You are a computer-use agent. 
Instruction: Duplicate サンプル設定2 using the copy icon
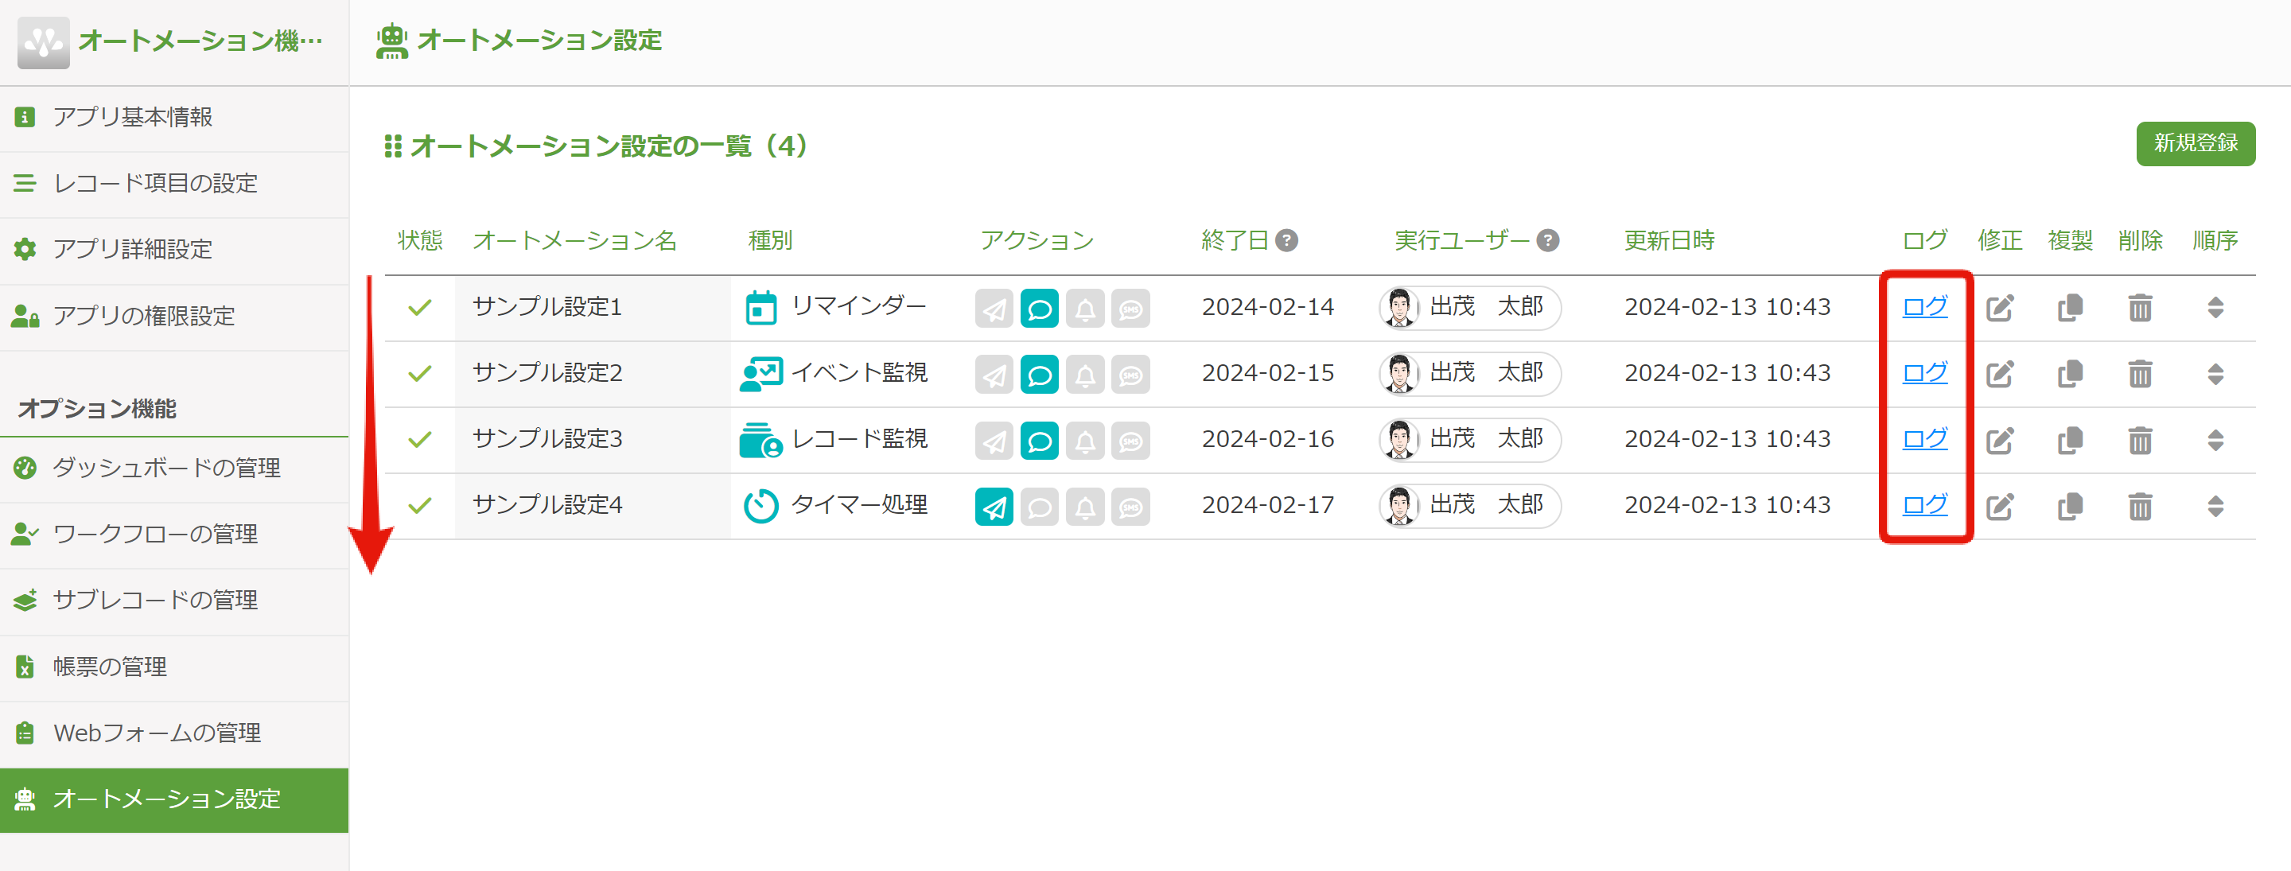click(2068, 374)
